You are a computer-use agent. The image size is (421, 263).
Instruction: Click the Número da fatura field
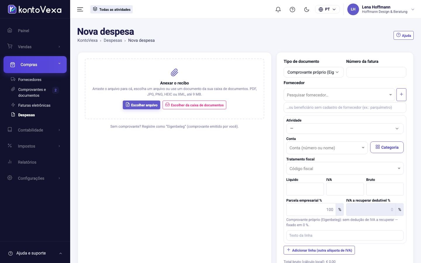(x=376, y=72)
